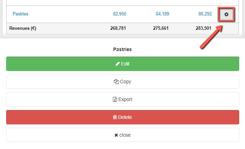Select the Revenues (€) row label

click(x=23, y=28)
